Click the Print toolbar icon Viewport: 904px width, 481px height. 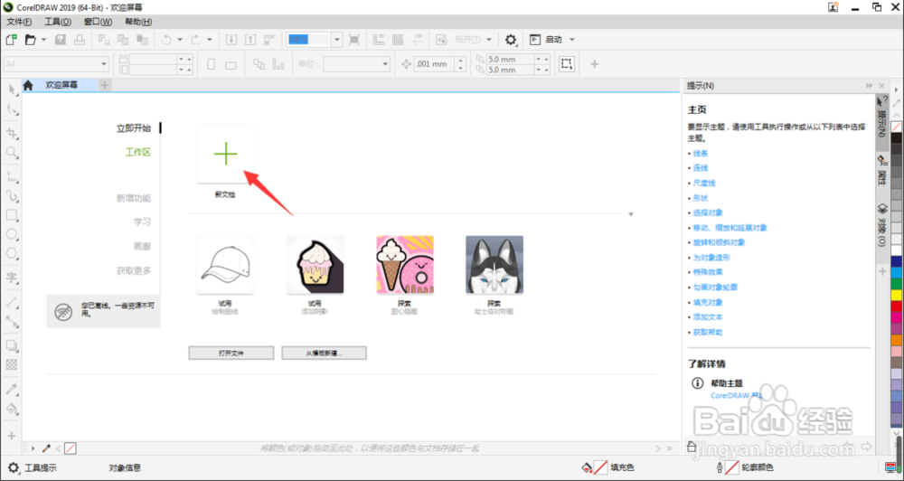pos(80,40)
